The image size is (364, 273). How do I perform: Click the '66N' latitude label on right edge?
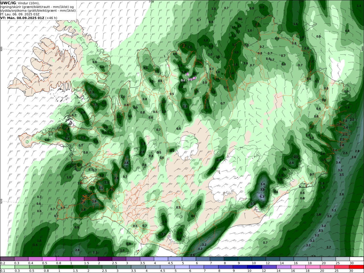pos(363,49)
